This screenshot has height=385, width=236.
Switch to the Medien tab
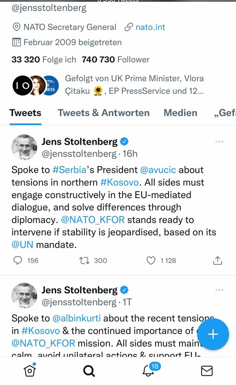[180, 113]
